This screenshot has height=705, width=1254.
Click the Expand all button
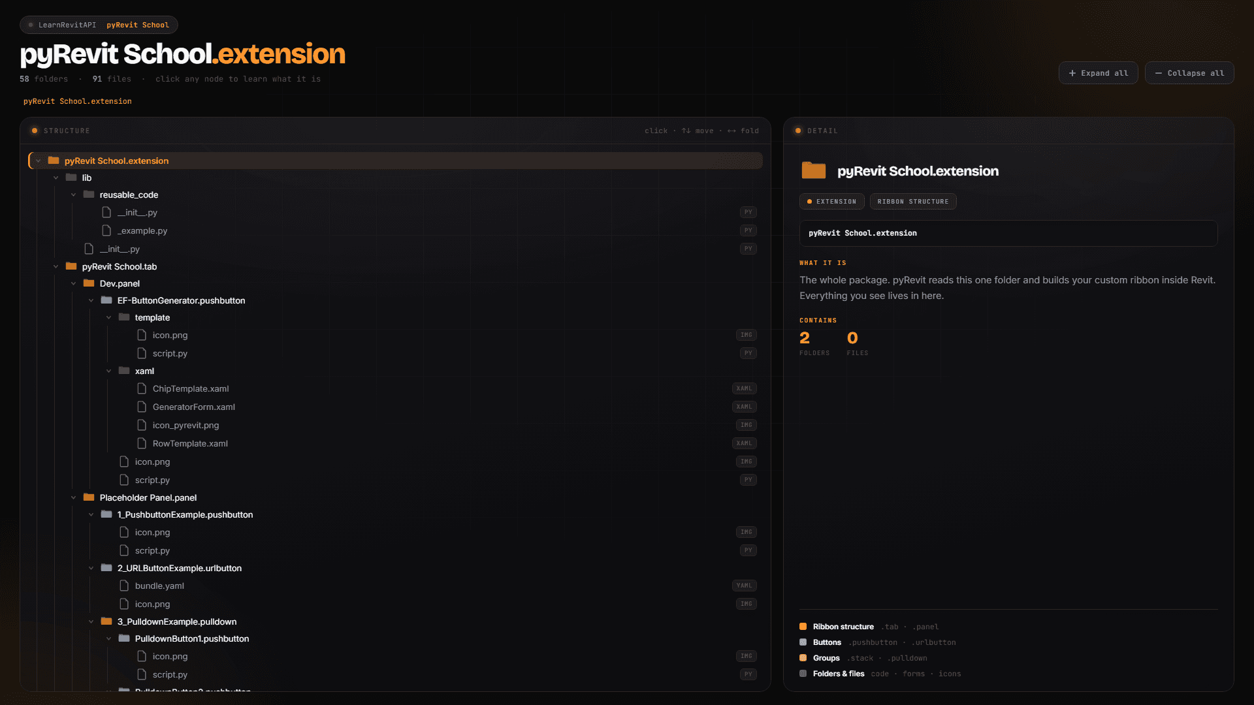tap(1098, 73)
